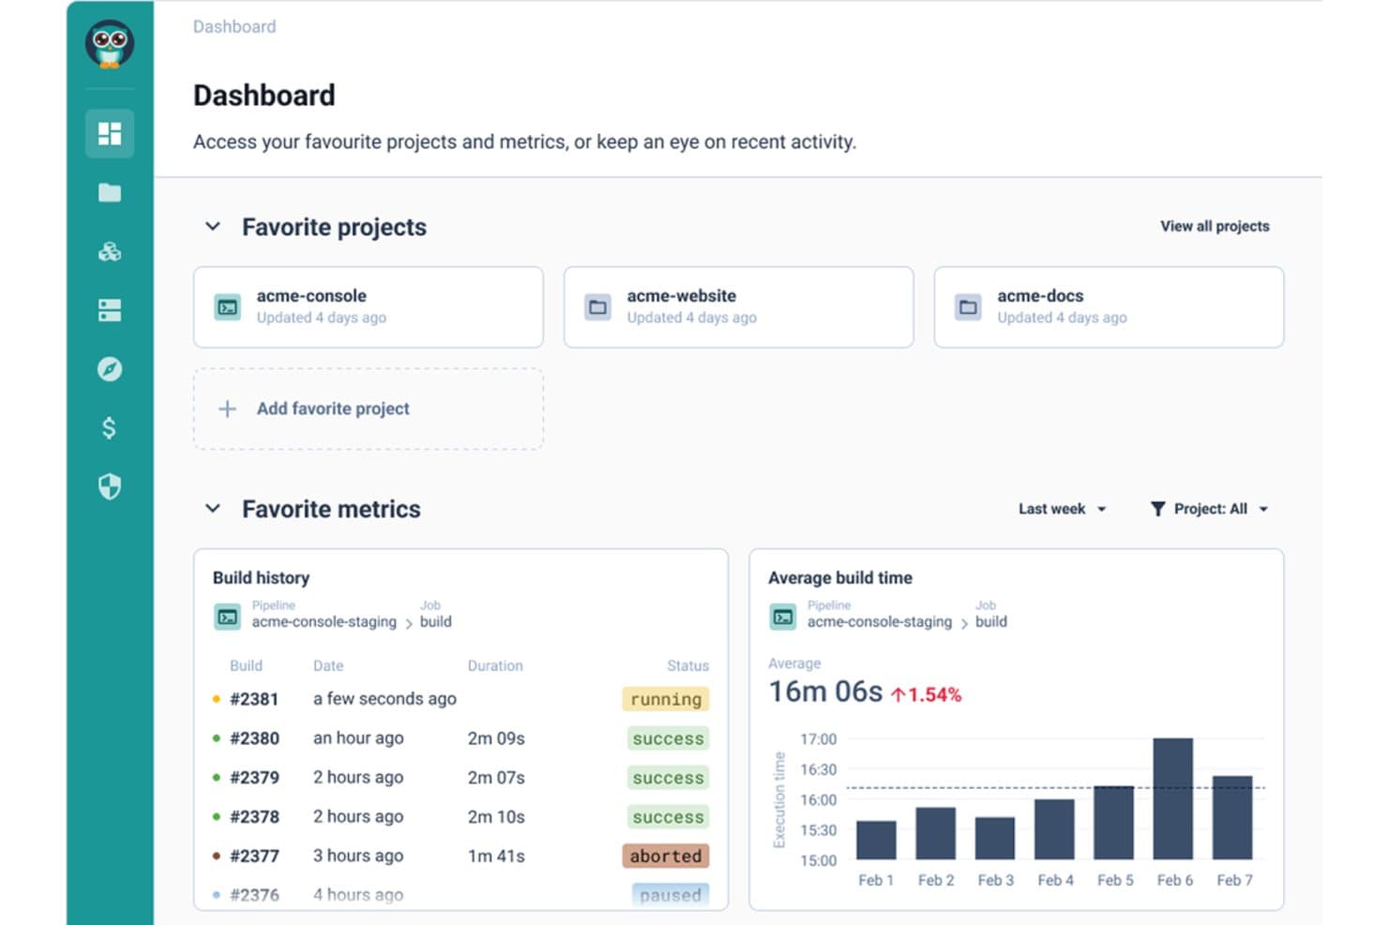Open the acme-console project card
1388x925 pixels.
[369, 306]
